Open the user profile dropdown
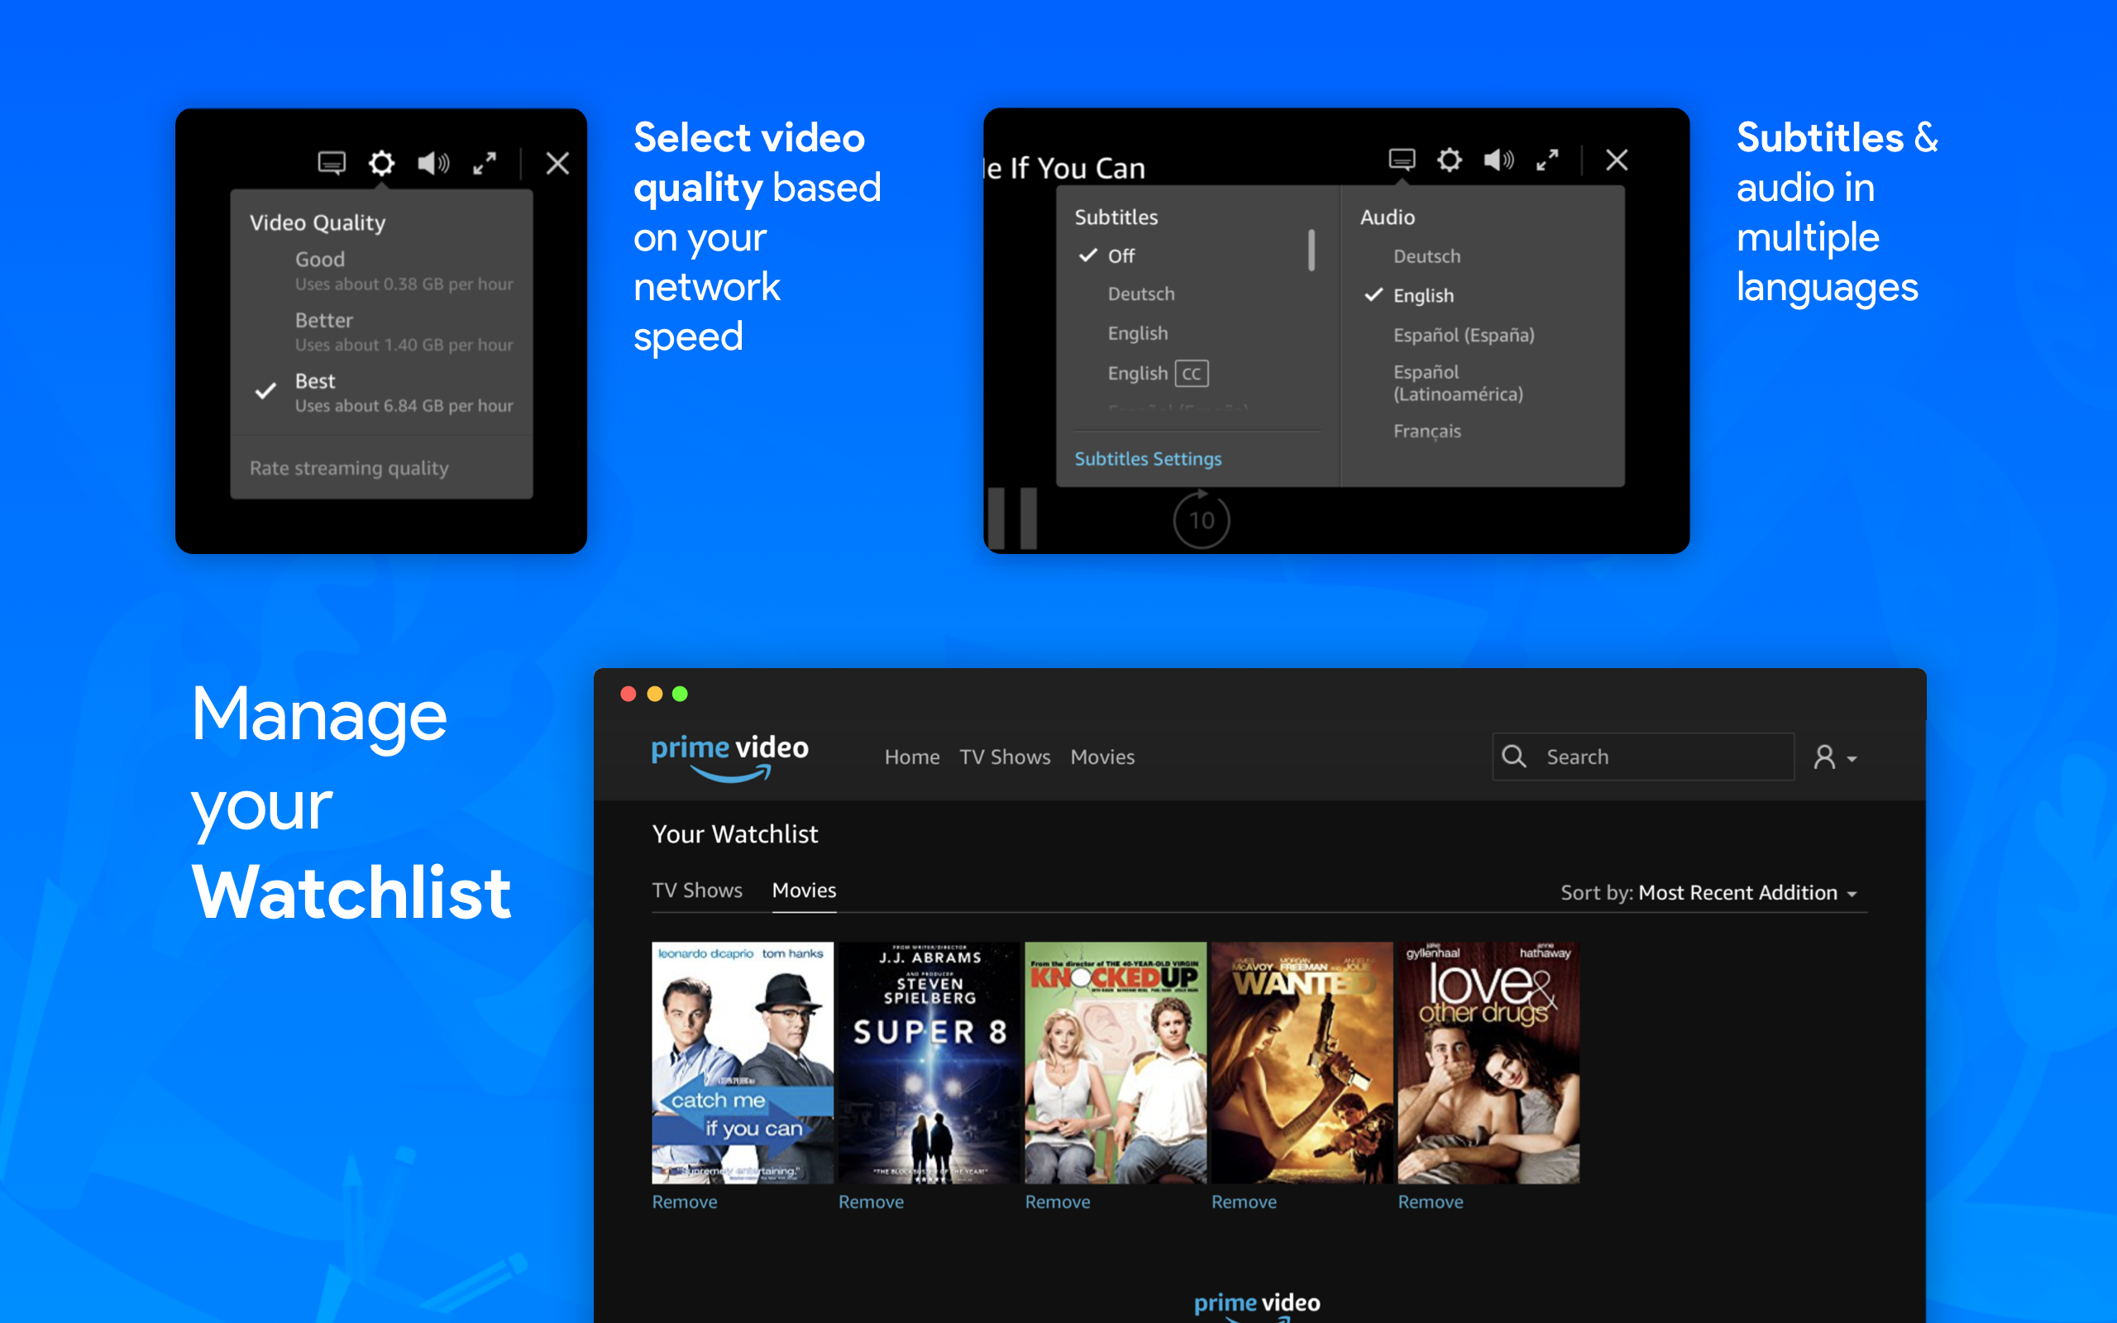The width and height of the screenshot is (2117, 1323). 1834,757
